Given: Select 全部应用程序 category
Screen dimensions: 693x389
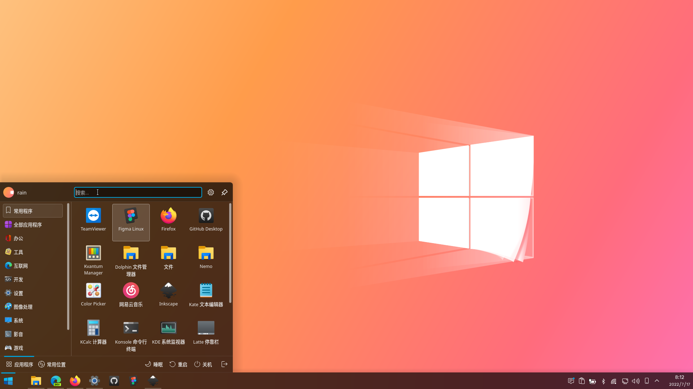Looking at the screenshot, I should click(x=33, y=224).
